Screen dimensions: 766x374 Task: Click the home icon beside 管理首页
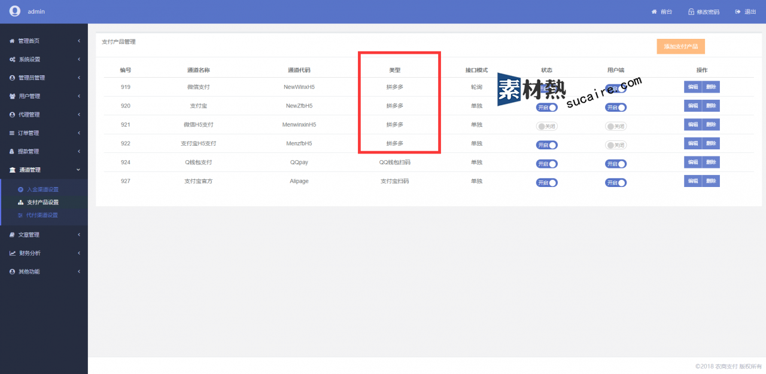(13, 41)
